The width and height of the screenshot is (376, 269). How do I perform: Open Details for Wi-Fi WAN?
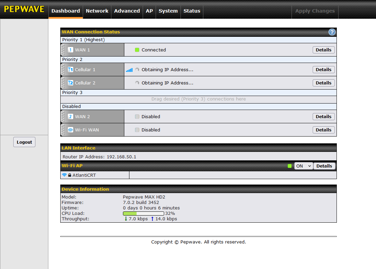pyautogui.click(x=324, y=130)
